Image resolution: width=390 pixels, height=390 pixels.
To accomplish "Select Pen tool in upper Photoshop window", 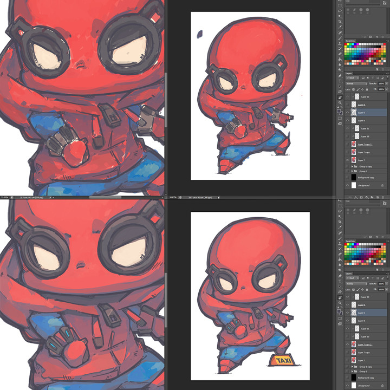I will pyautogui.click(x=340, y=75).
